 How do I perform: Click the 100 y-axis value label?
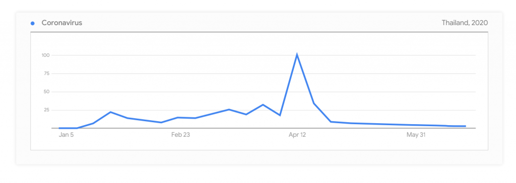pyautogui.click(x=45, y=55)
